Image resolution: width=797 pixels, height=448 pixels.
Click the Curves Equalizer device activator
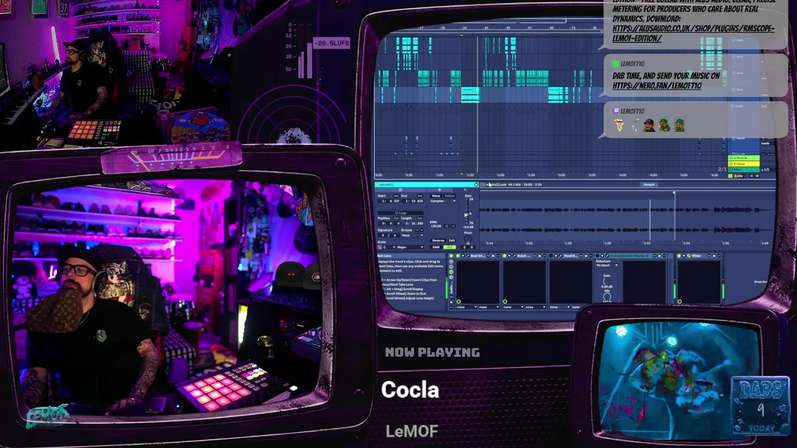597,256
